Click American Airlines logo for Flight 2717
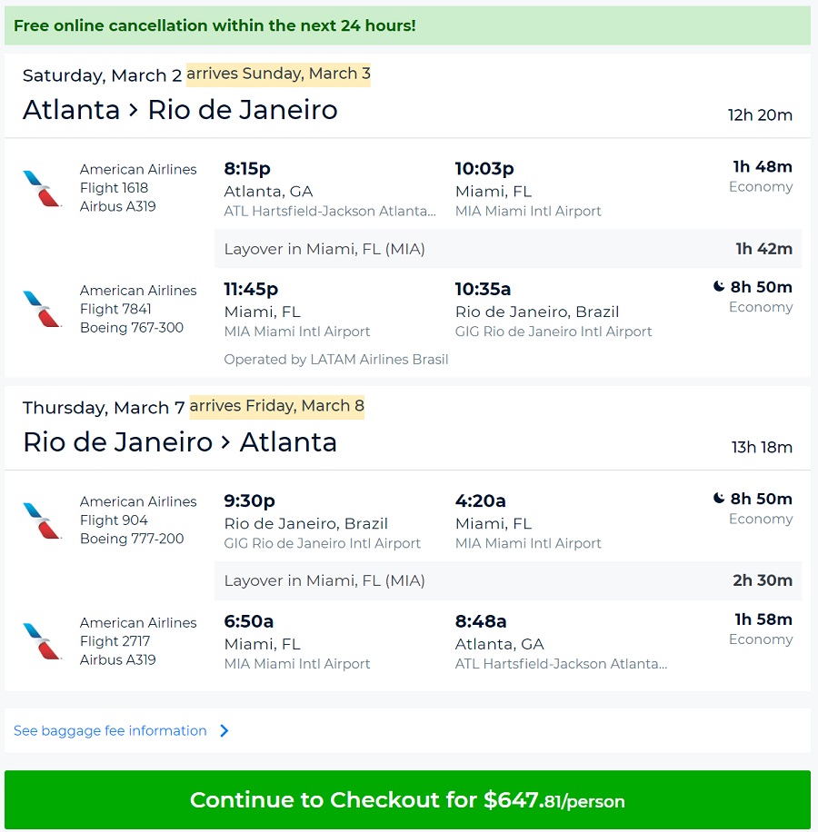This screenshot has height=832, width=818. tap(42, 641)
